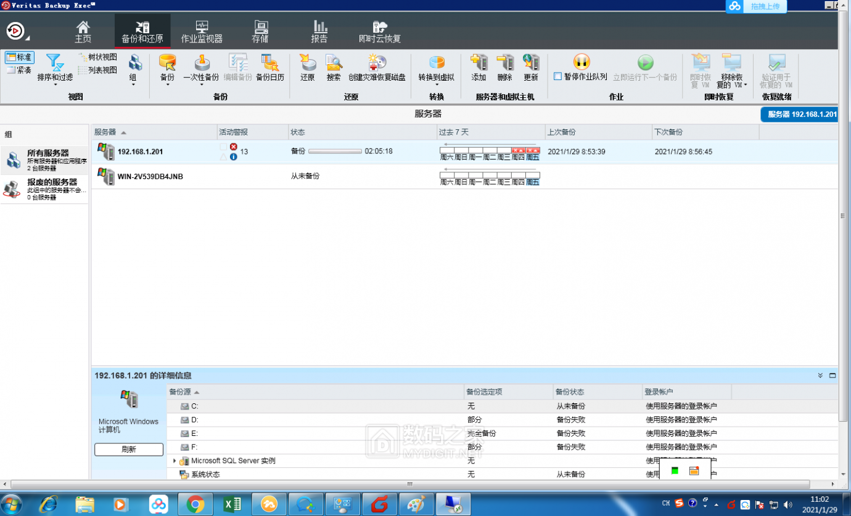Click the red error alert icon
This screenshot has width=851, height=516.
click(x=234, y=147)
